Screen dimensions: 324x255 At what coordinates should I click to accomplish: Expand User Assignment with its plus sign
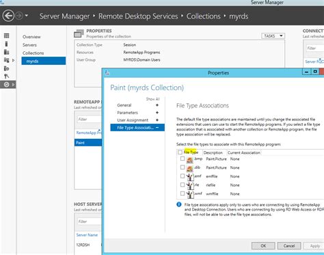157,120
